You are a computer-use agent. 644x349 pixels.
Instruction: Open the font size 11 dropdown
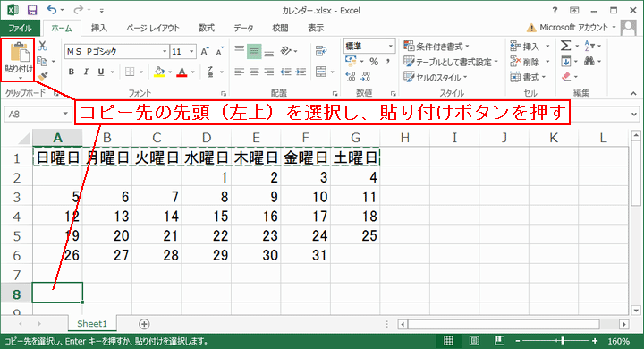[191, 51]
